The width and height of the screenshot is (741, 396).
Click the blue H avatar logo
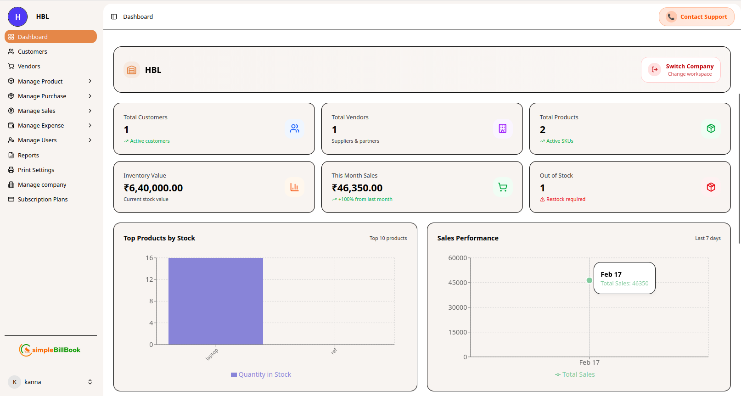click(x=17, y=17)
